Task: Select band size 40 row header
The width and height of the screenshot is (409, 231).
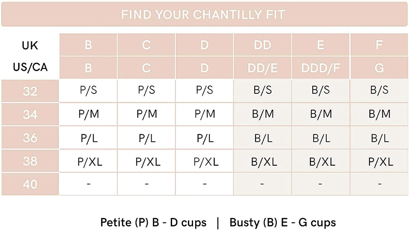Action: (30, 184)
